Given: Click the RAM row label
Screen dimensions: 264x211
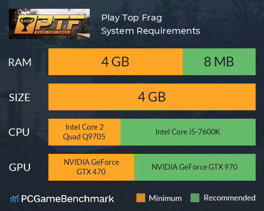Looking at the screenshot, I should 20,62.
